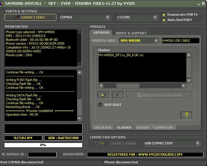Click the Phone code : 2901 line
Viewport: 207px width, 166px height.
pyautogui.click(x=19, y=55)
